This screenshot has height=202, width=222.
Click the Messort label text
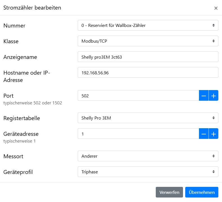[x=13, y=156]
